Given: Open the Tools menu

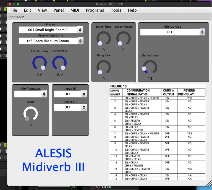Looking at the screenshot, I should (x=116, y=10).
